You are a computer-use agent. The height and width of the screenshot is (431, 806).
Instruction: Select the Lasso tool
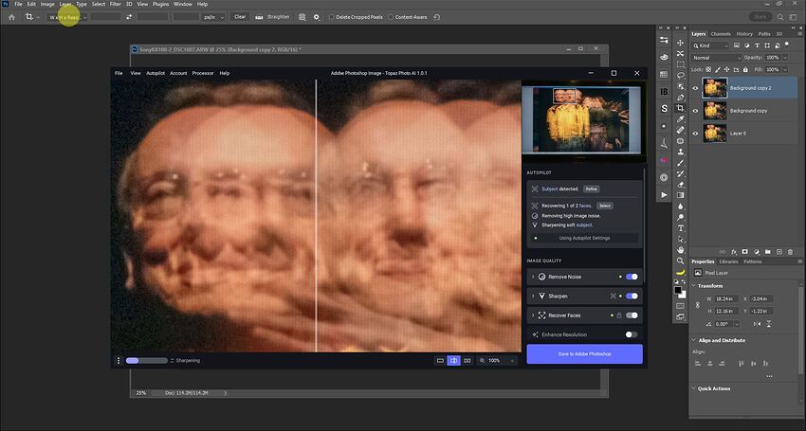coord(681,75)
